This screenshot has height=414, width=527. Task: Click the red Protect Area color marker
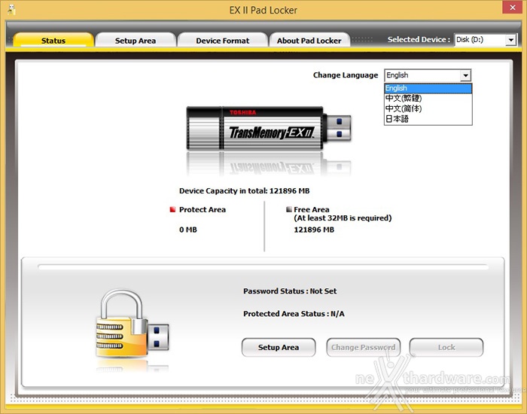[172, 210]
